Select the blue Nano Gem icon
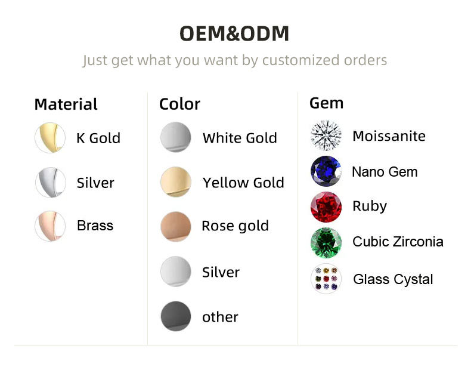This screenshot has height=367, width=471. tap(326, 172)
